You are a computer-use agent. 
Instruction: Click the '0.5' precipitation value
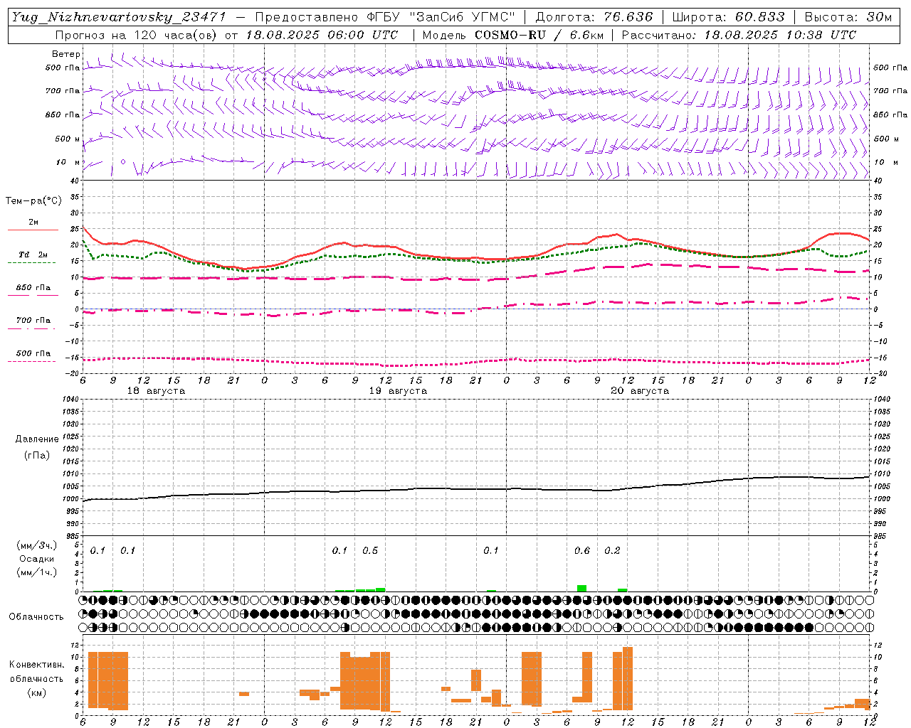pos(370,551)
